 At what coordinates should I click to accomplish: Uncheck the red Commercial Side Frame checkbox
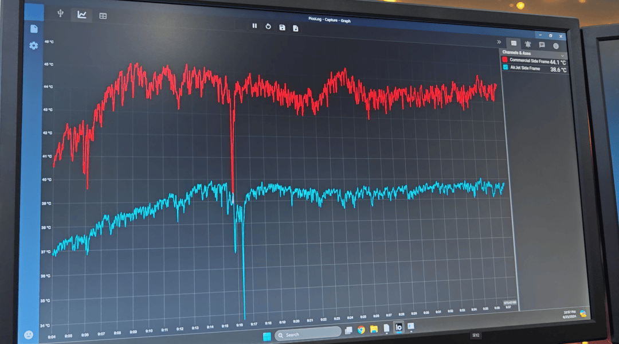click(505, 60)
